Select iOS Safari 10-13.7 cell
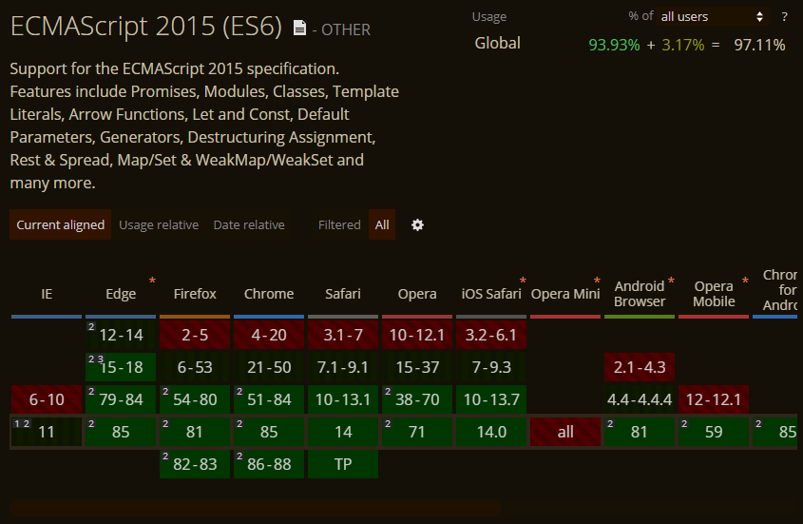Image resolution: width=803 pixels, height=524 pixels. click(491, 399)
